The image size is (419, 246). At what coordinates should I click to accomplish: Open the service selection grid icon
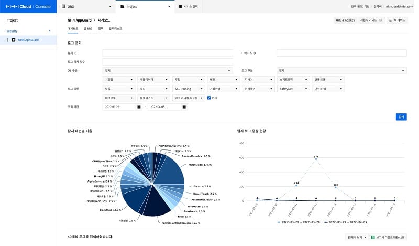180,6
